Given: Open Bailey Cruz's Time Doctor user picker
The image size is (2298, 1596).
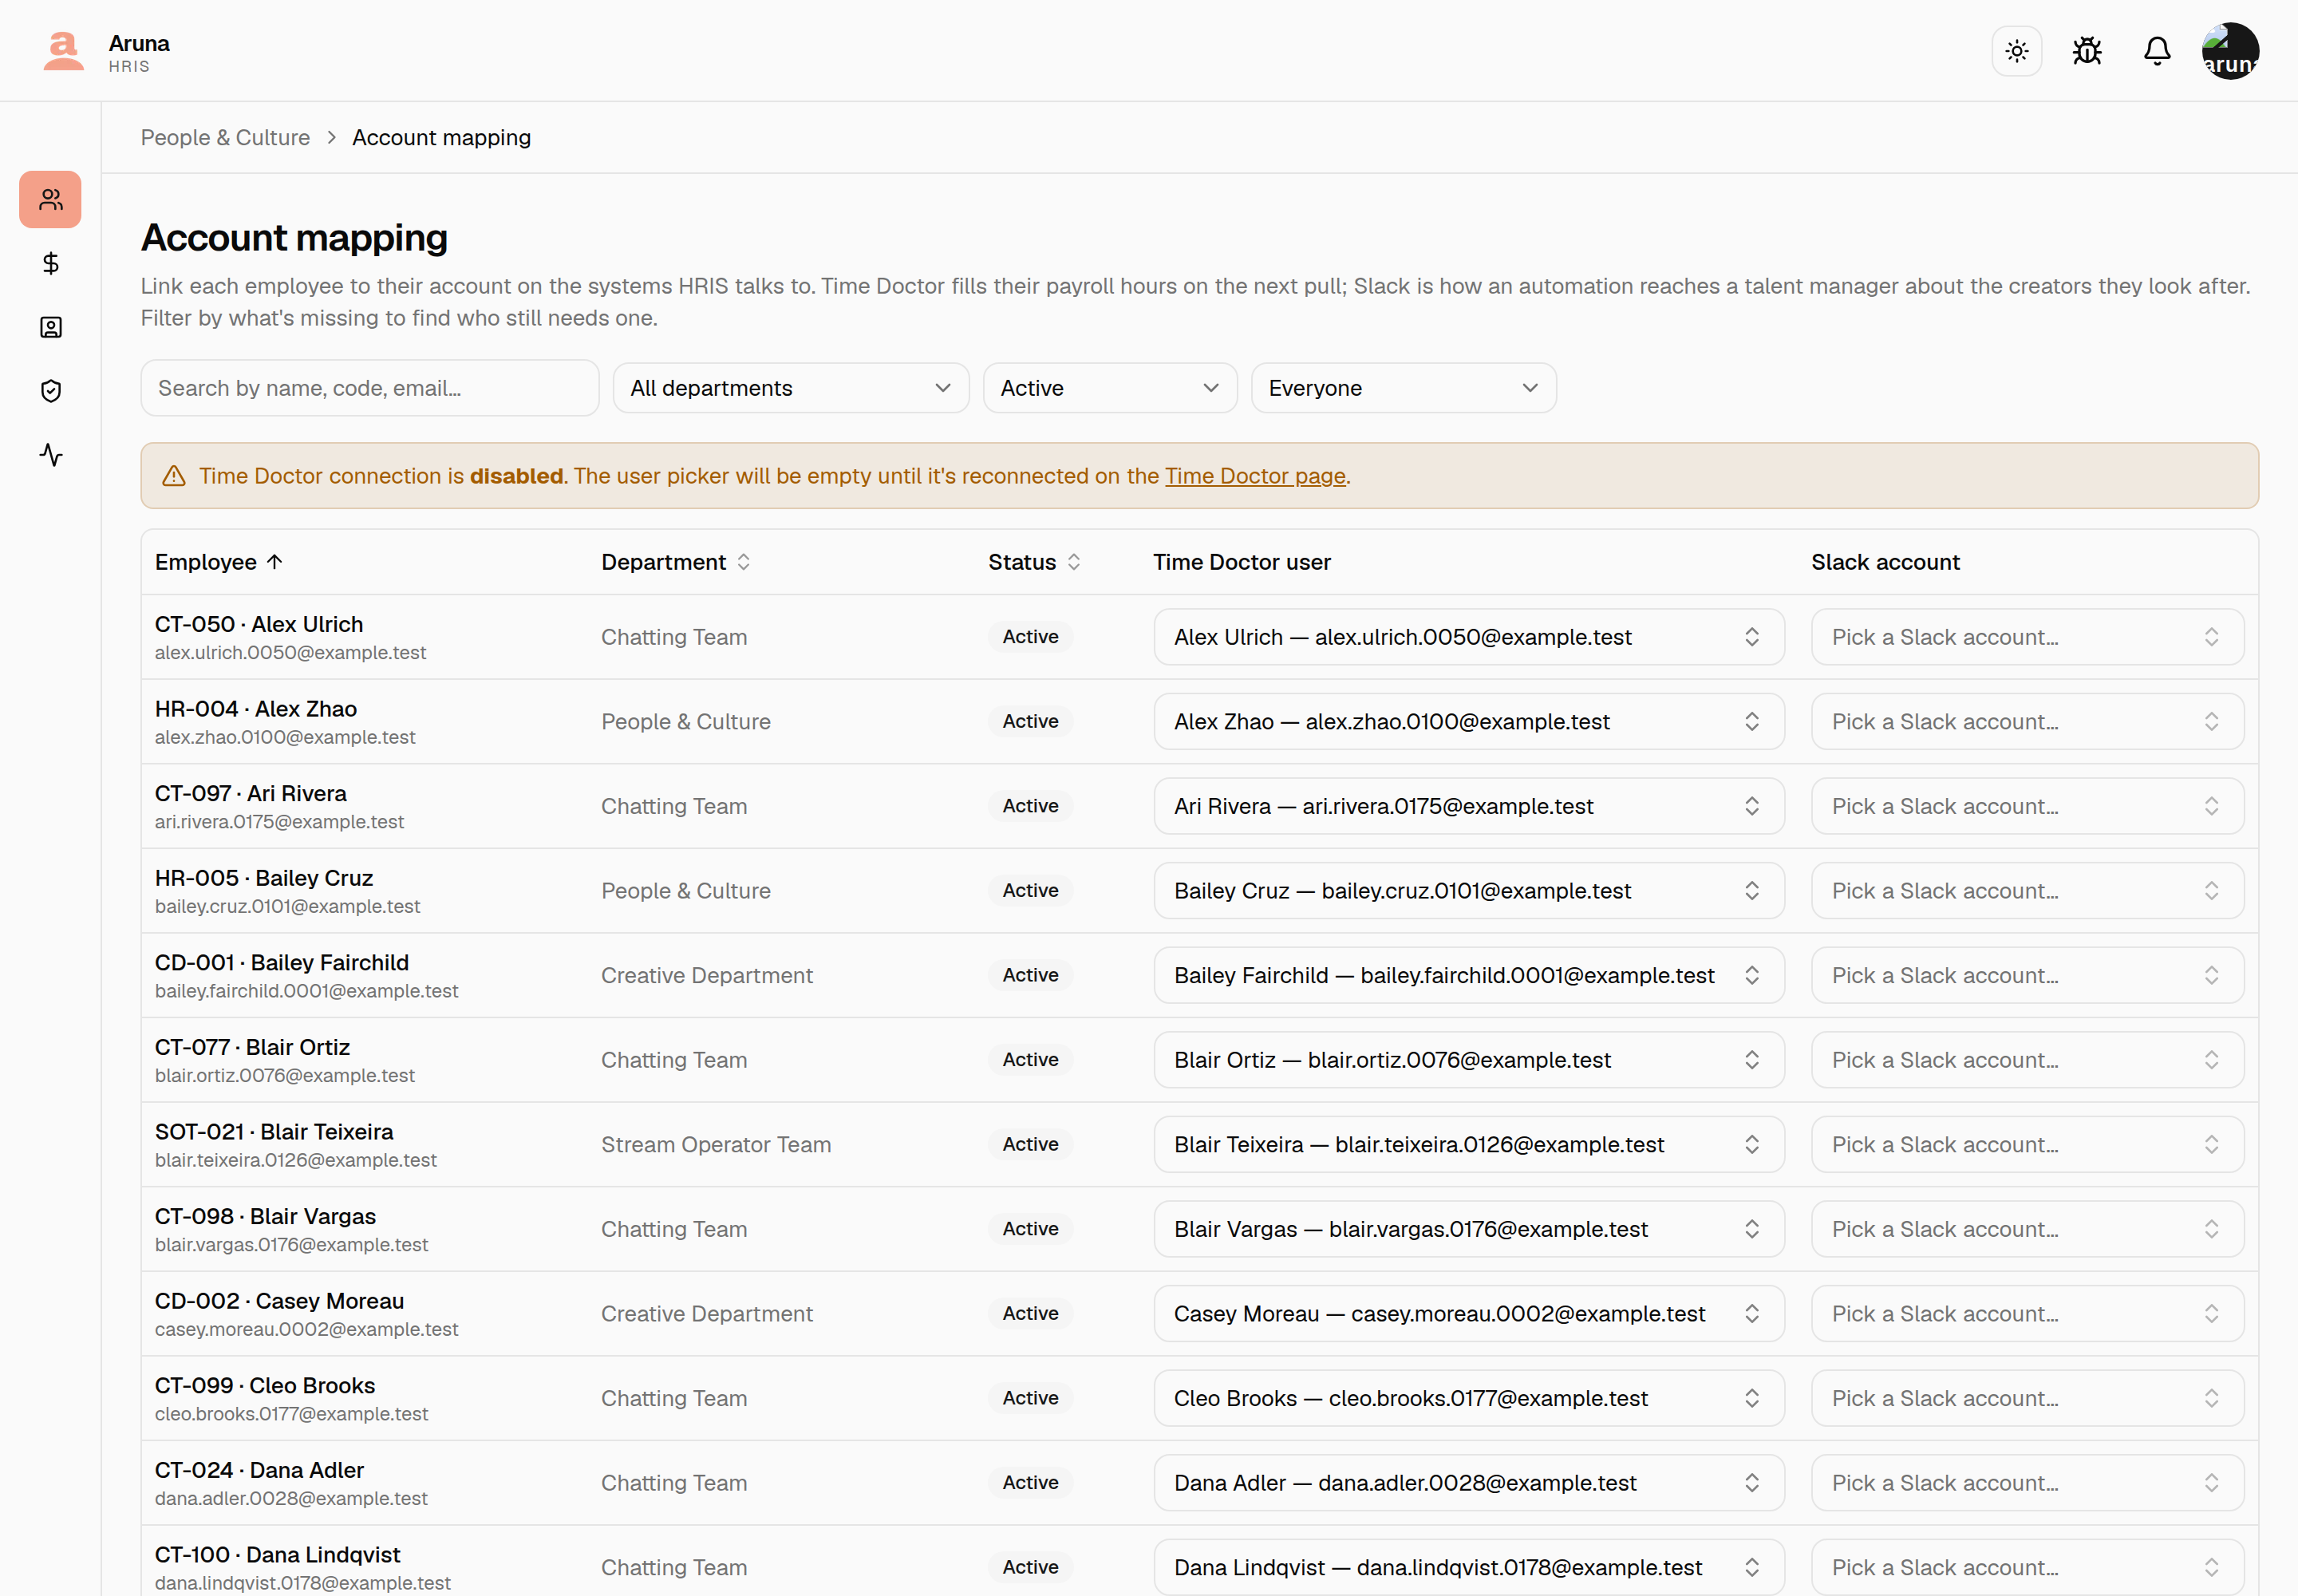Looking at the screenshot, I should [x=1468, y=891].
